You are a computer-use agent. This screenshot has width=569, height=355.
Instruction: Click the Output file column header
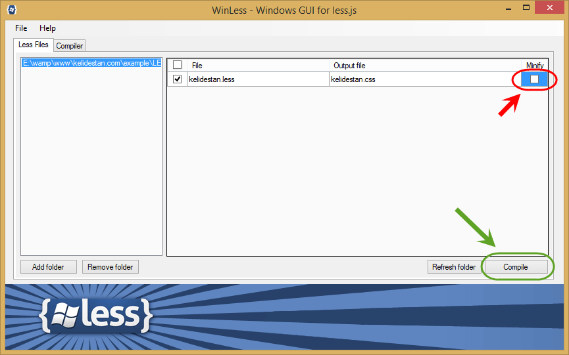pos(425,66)
